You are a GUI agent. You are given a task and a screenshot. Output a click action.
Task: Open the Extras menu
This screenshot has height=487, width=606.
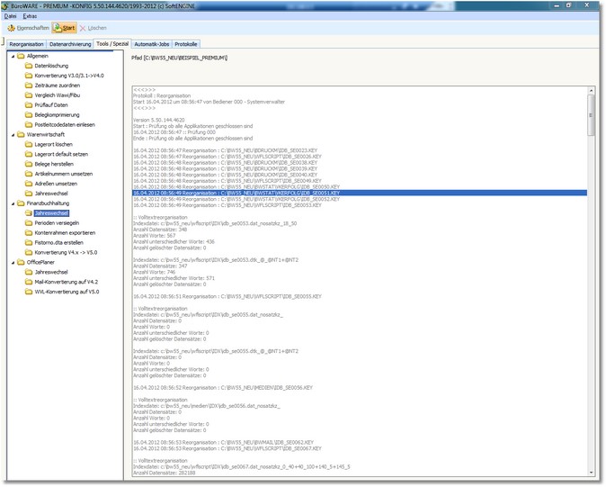click(x=31, y=16)
